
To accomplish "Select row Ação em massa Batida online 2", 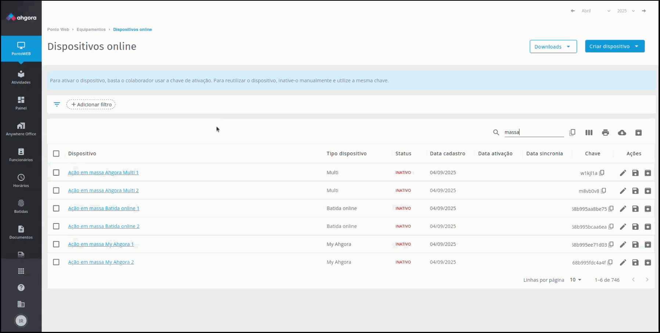I will pyautogui.click(x=56, y=226).
